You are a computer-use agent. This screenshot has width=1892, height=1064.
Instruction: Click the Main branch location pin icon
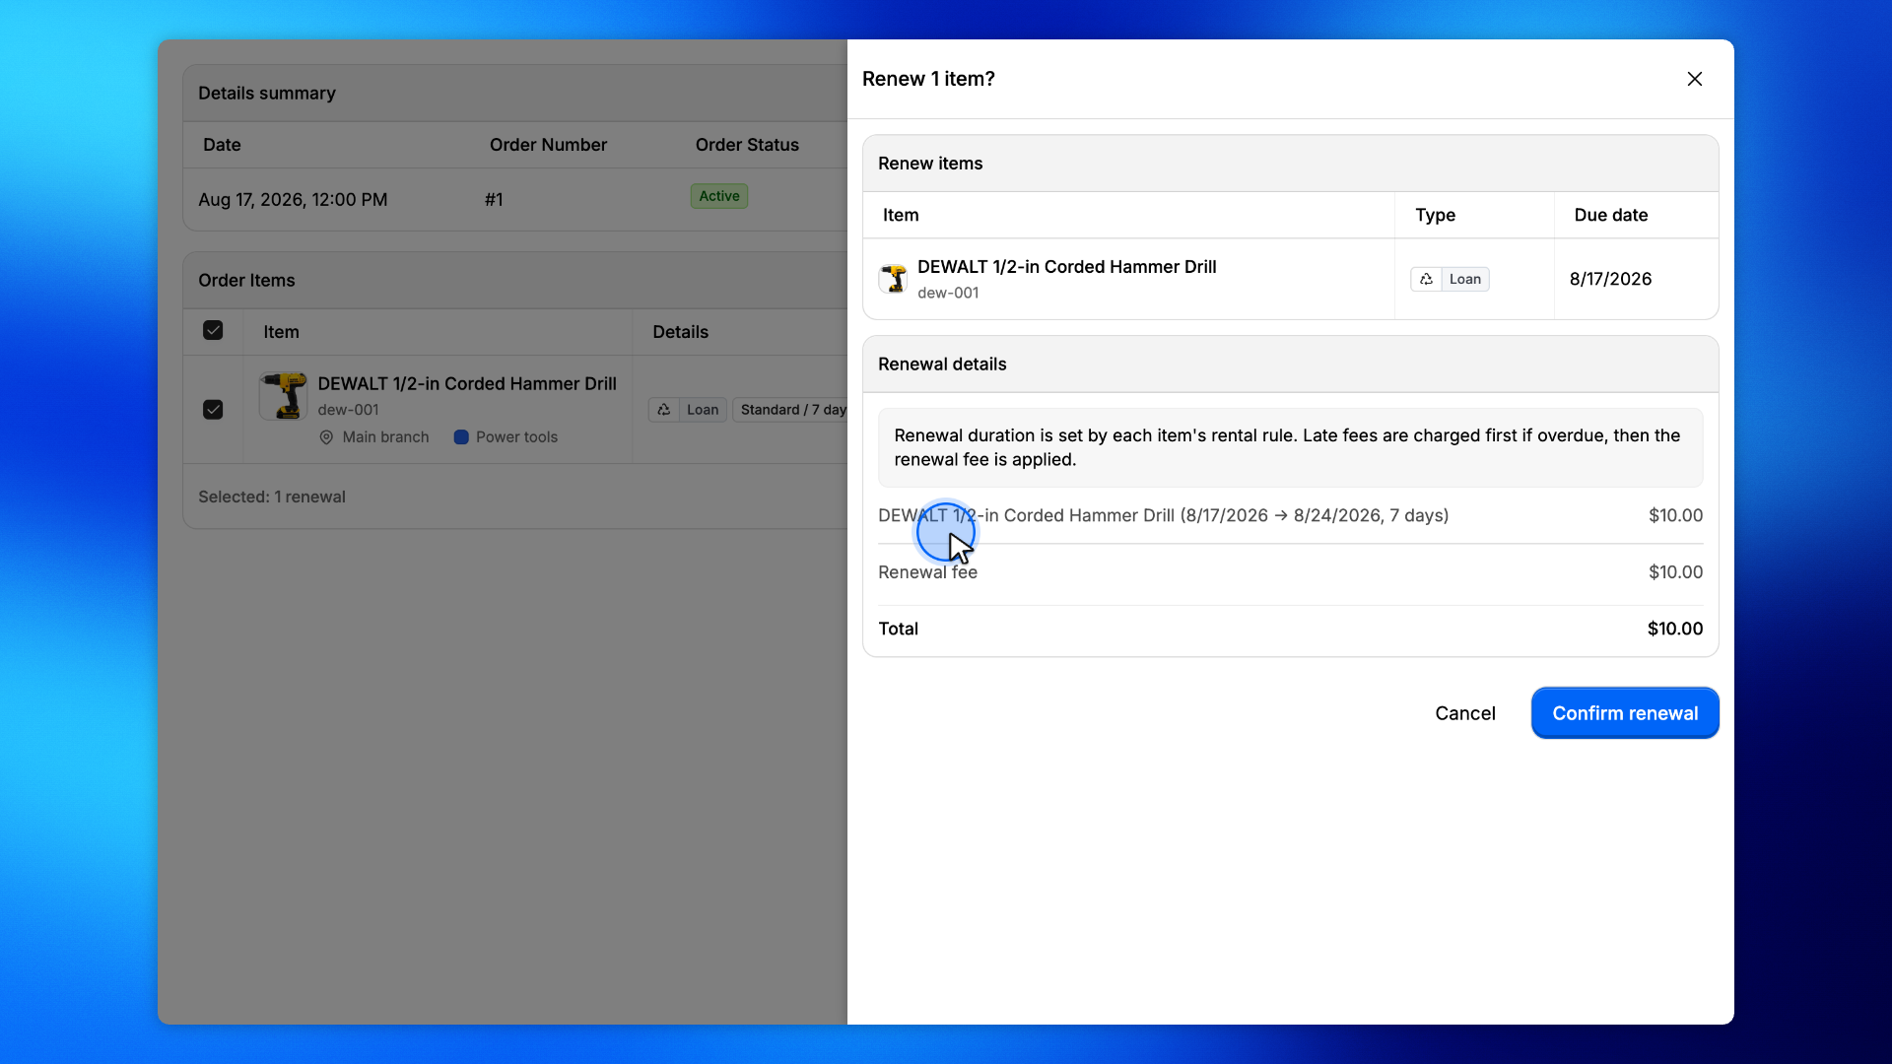[326, 437]
